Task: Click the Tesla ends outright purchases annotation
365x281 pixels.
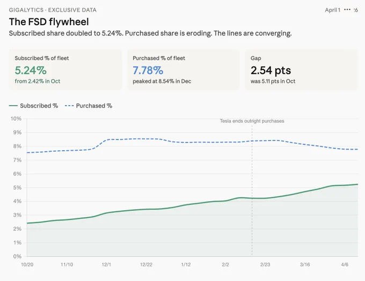Action: [252, 121]
